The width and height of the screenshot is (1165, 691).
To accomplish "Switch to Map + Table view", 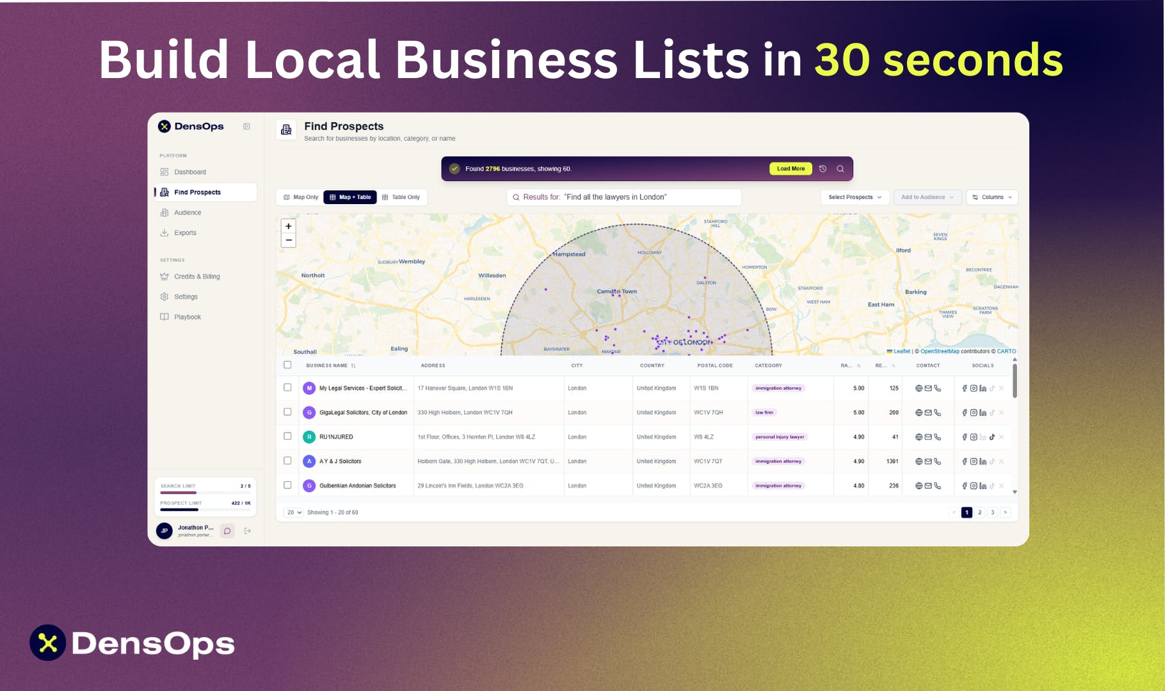I will 350,197.
